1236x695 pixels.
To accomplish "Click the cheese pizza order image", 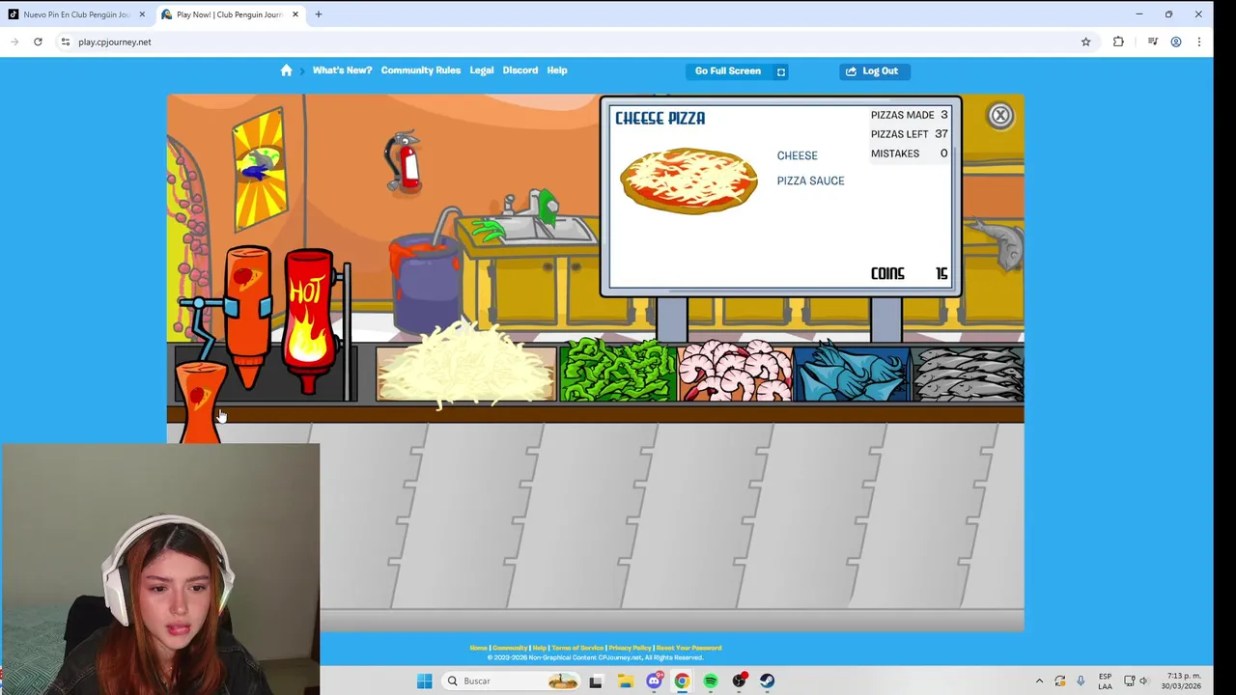I will [688, 181].
